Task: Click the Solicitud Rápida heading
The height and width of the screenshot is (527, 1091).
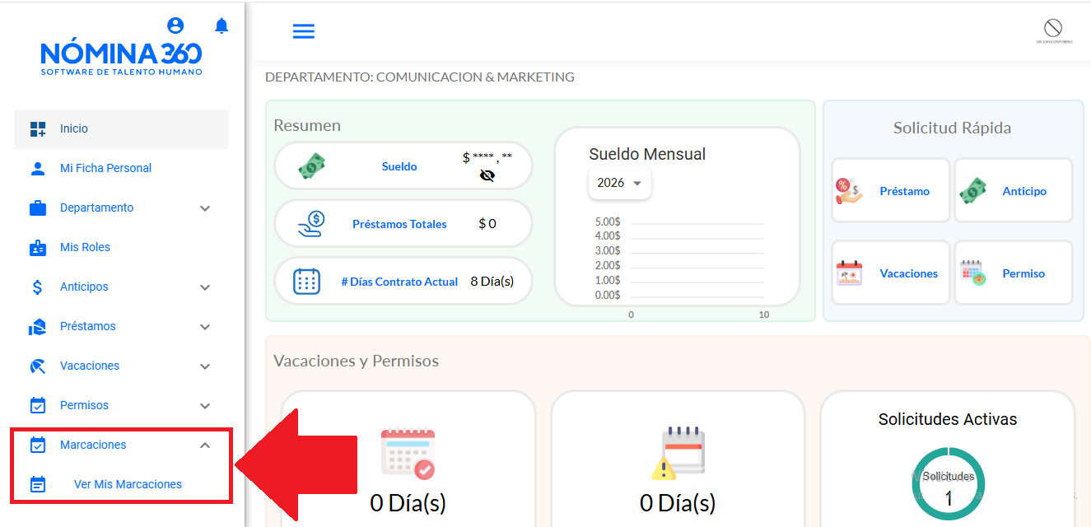Action: click(952, 128)
